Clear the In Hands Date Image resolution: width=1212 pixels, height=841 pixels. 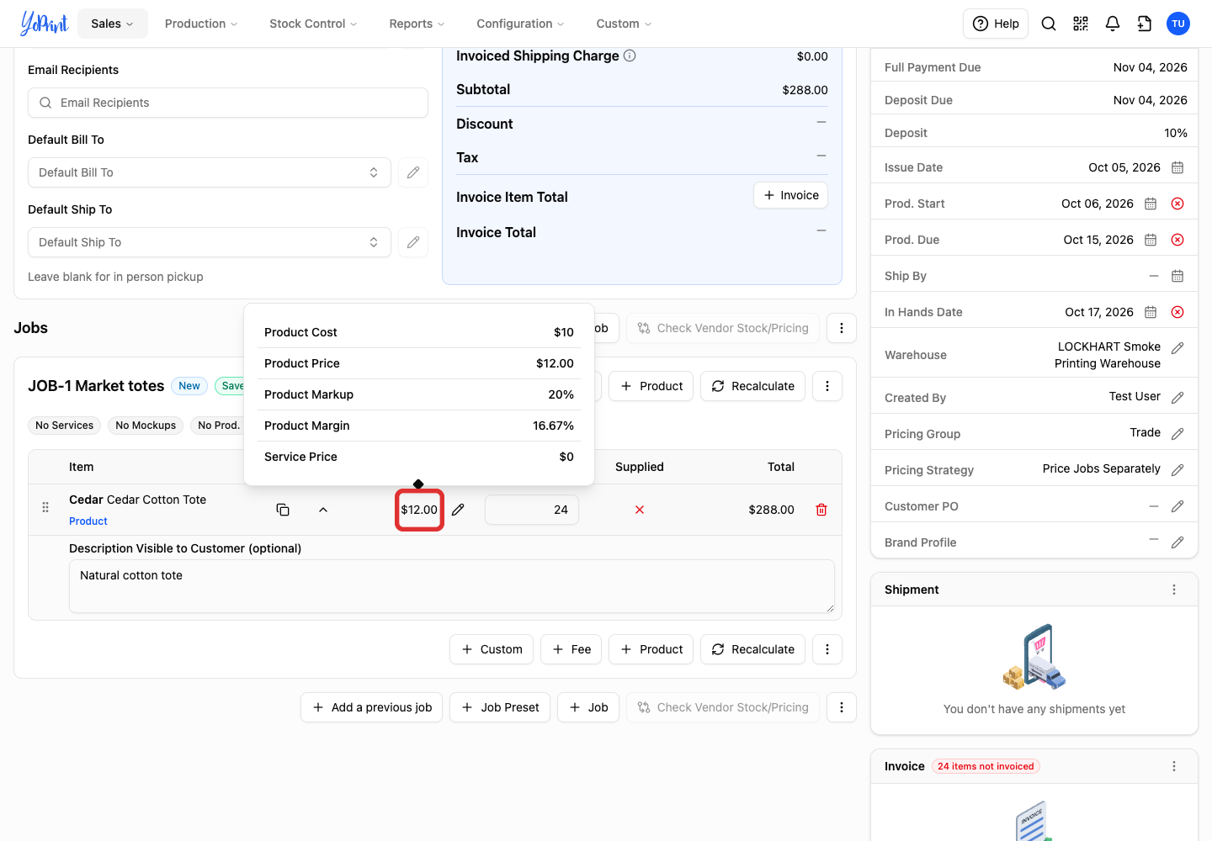click(1177, 312)
